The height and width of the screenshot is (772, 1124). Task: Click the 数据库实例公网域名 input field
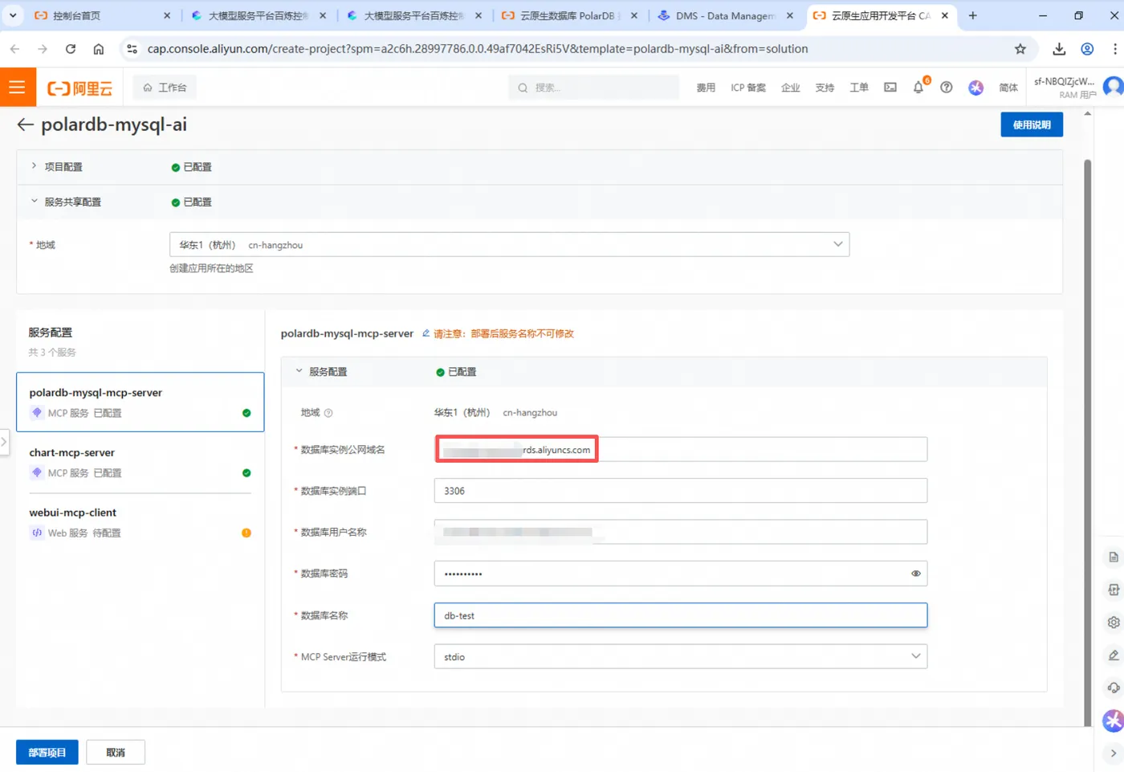coord(680,449)
